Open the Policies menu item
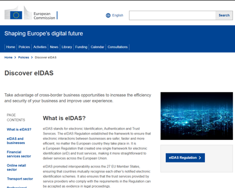Viewport: 235px width, 188px height. click(24, 47)
